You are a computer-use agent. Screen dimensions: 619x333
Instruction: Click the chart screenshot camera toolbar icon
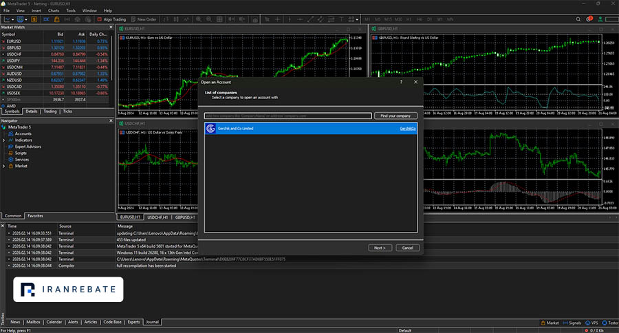click(x=255, y=19)
